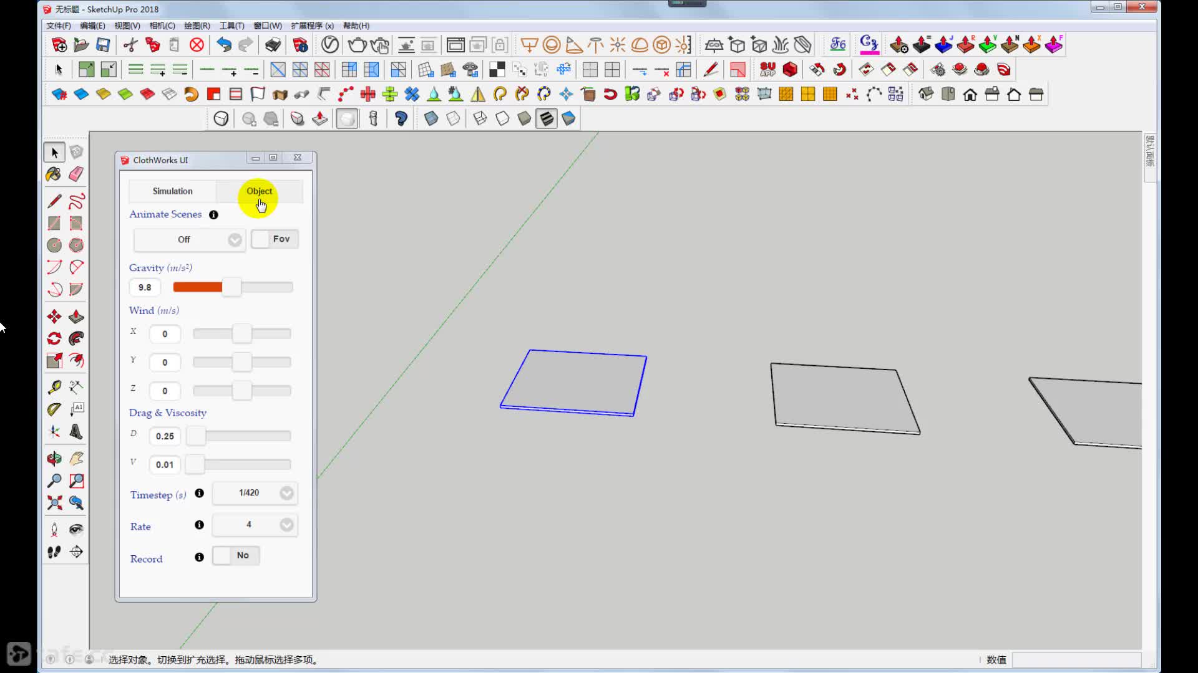Image resolution: width=1198 pixels, height=673 pixels.
Task: Activate the Orbit tool
Action: [54, 459]
